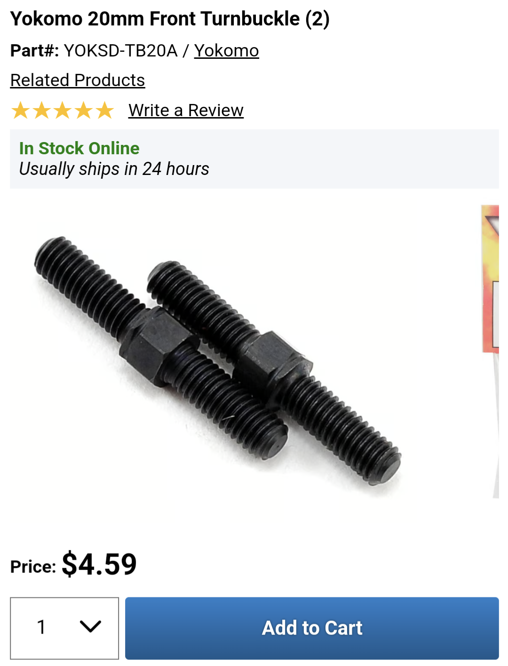This screenshot has width=508, height=666.
Task: Show the next product image at right edge
Action: click(490, 351)
